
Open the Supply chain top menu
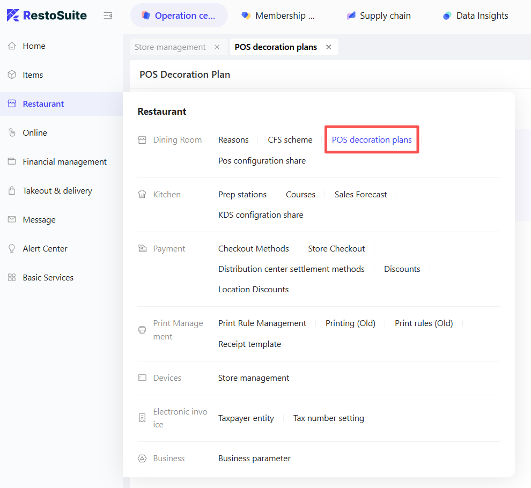379,16
